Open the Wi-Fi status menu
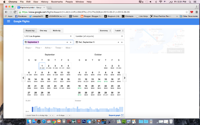The height and width of the screenshot is (125, 200). tap(160, 2)
